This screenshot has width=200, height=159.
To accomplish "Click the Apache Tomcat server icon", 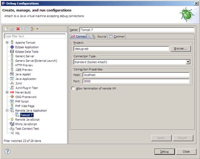I will pos(12,42).
